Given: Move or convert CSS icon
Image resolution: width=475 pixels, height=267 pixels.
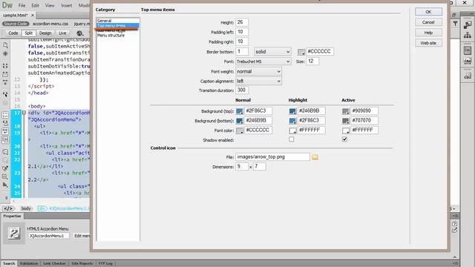Looking at the screenshot, I should click(x=5, y=185).
